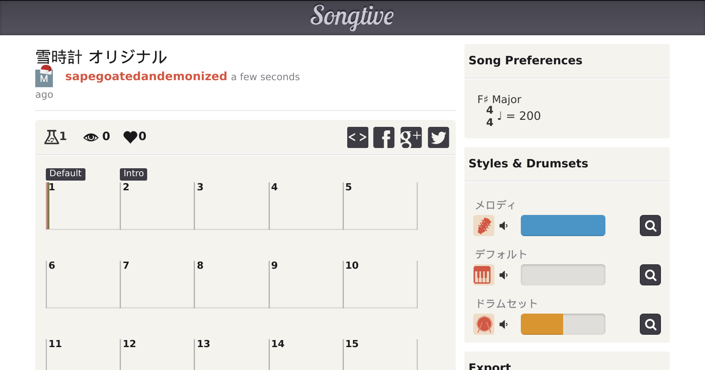Open the sapegoatedandemonized user profile
Image resolution: width=705 pixels, height=370 pixels.
coord(146,76)
